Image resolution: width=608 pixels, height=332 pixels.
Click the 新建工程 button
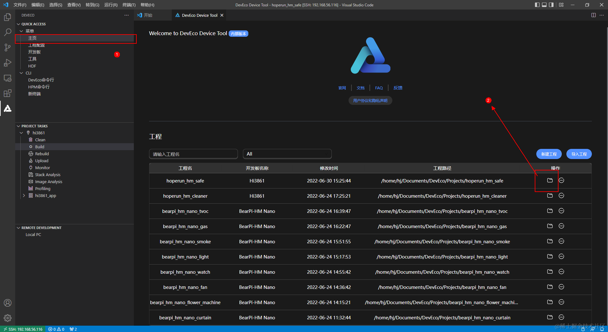pos(549,154)
